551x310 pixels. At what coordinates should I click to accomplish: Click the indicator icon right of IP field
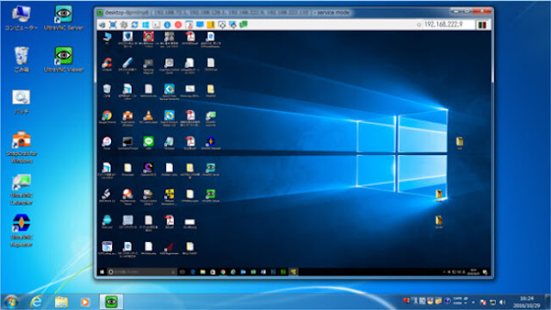click(482, 25)
